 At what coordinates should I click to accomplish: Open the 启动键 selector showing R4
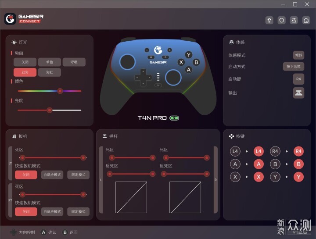(298, 79)
